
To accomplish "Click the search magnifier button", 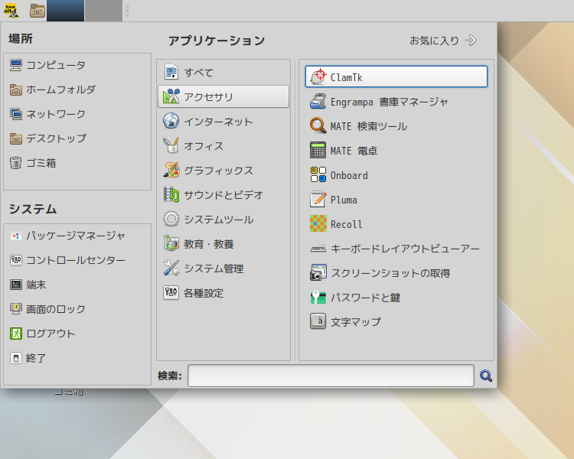I will pos(486,376).
